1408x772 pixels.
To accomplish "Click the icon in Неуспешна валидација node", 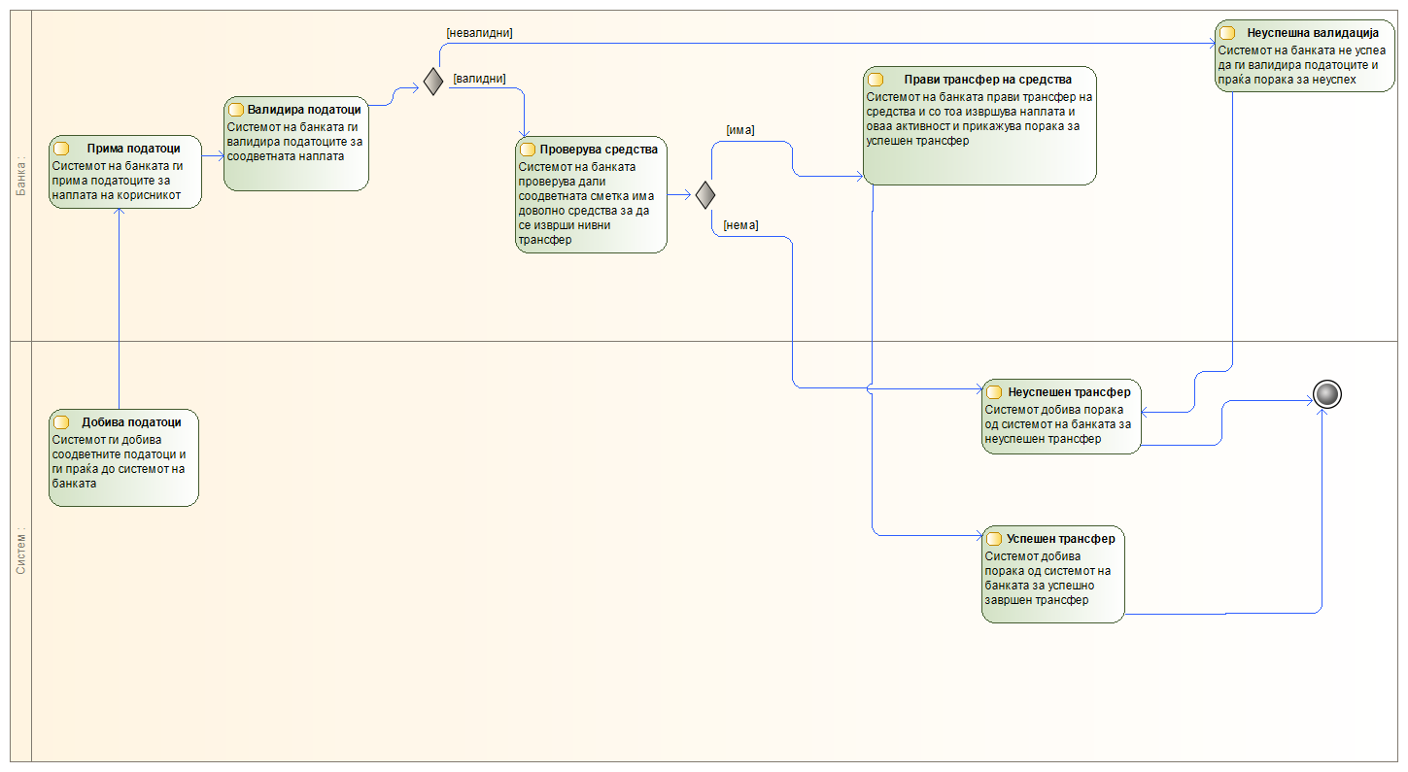I will 1227,33.
